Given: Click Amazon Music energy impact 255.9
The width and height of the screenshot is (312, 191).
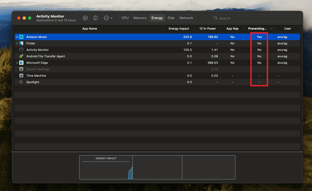Looking at the screenshot, I should [188, 37].
